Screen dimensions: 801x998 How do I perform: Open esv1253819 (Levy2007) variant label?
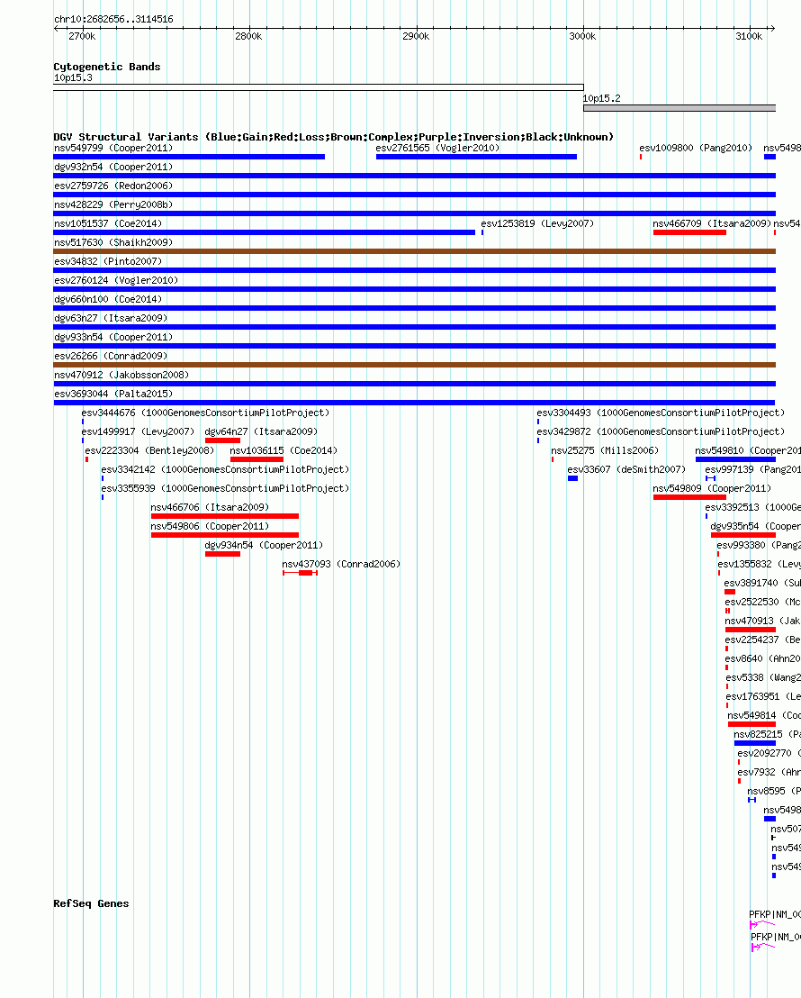[537, 223]
